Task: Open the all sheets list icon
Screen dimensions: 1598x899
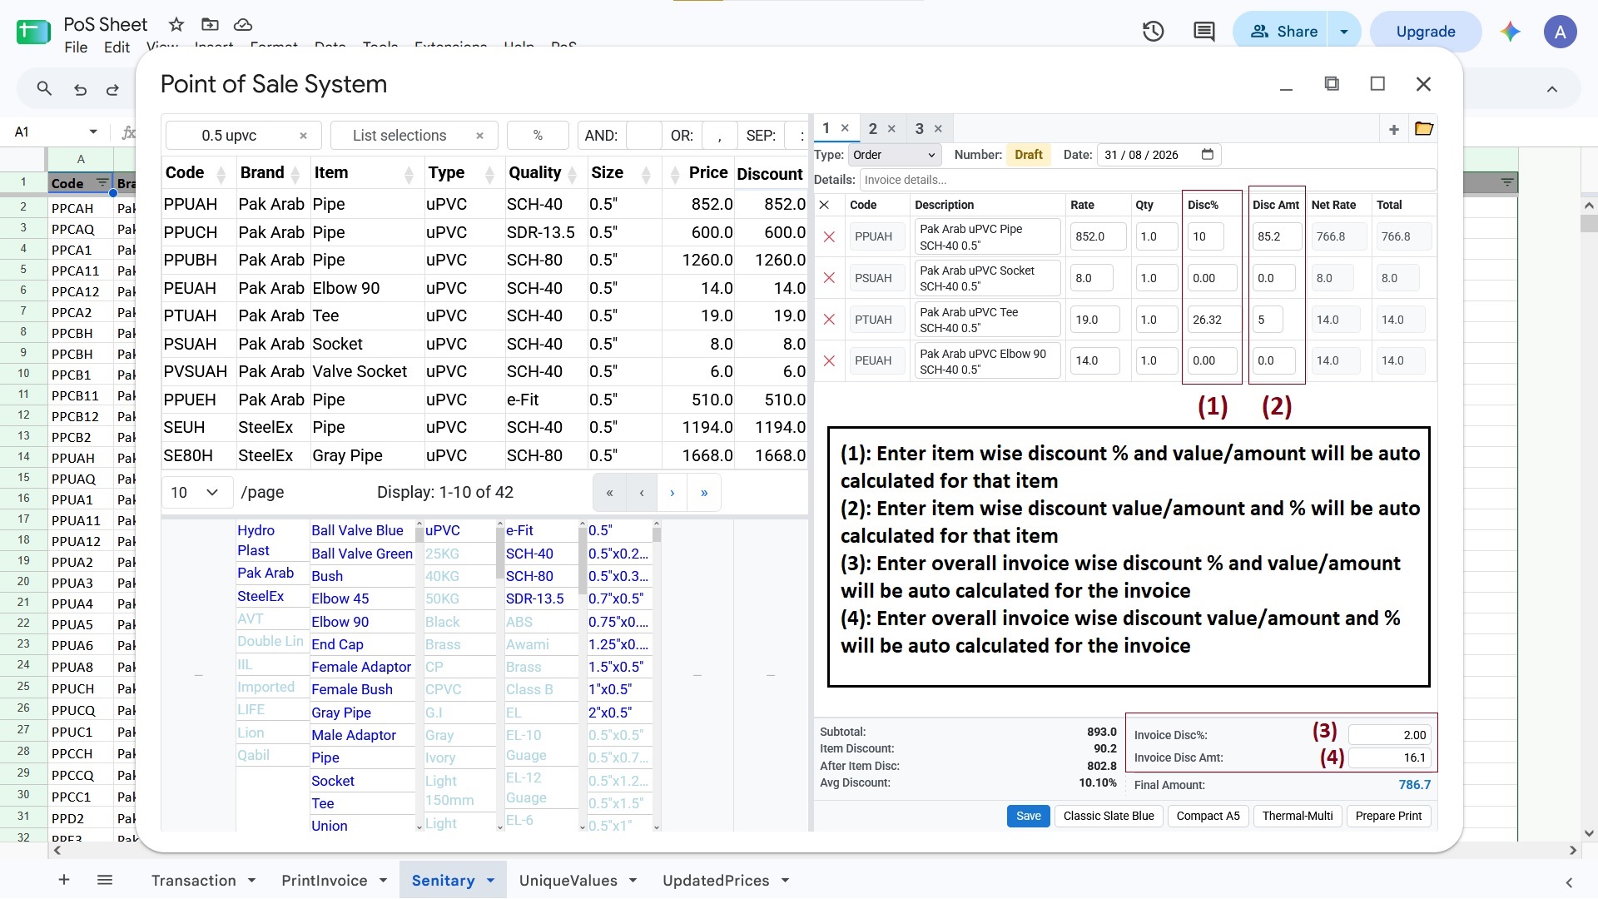Action: (105, 880)
